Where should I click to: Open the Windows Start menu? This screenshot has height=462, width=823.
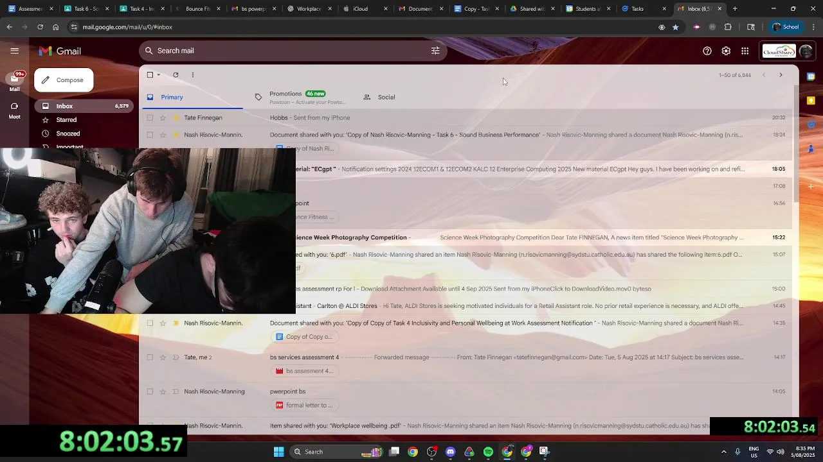278,452
